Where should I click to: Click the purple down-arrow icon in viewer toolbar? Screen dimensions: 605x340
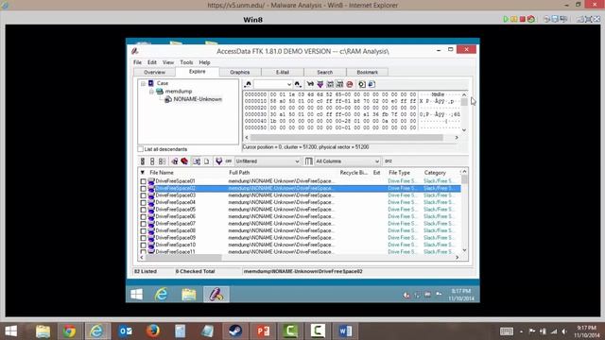tap(320, 84)
